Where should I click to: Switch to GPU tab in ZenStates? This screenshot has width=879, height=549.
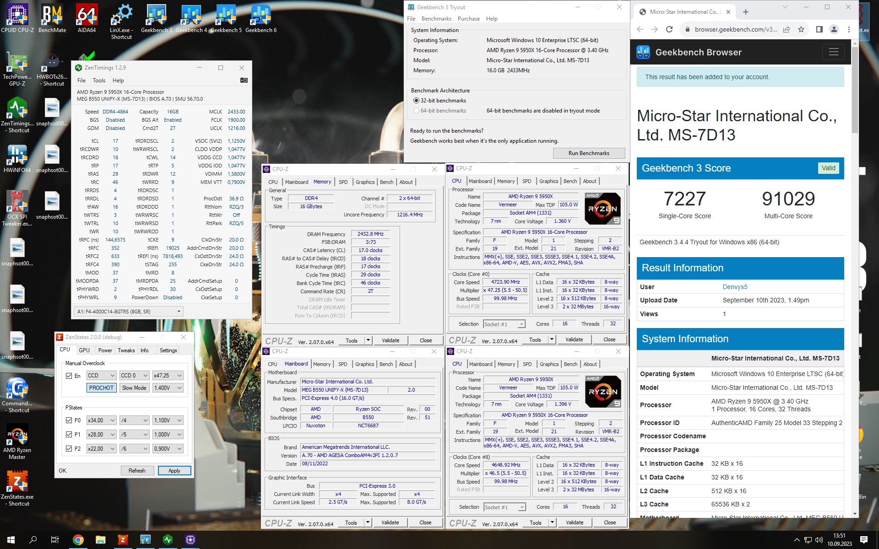pos(84,350)
